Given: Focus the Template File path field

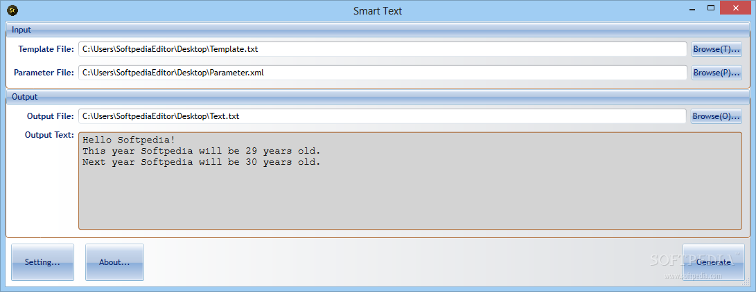Looking at the screenshot, I should tap(383, 49).
